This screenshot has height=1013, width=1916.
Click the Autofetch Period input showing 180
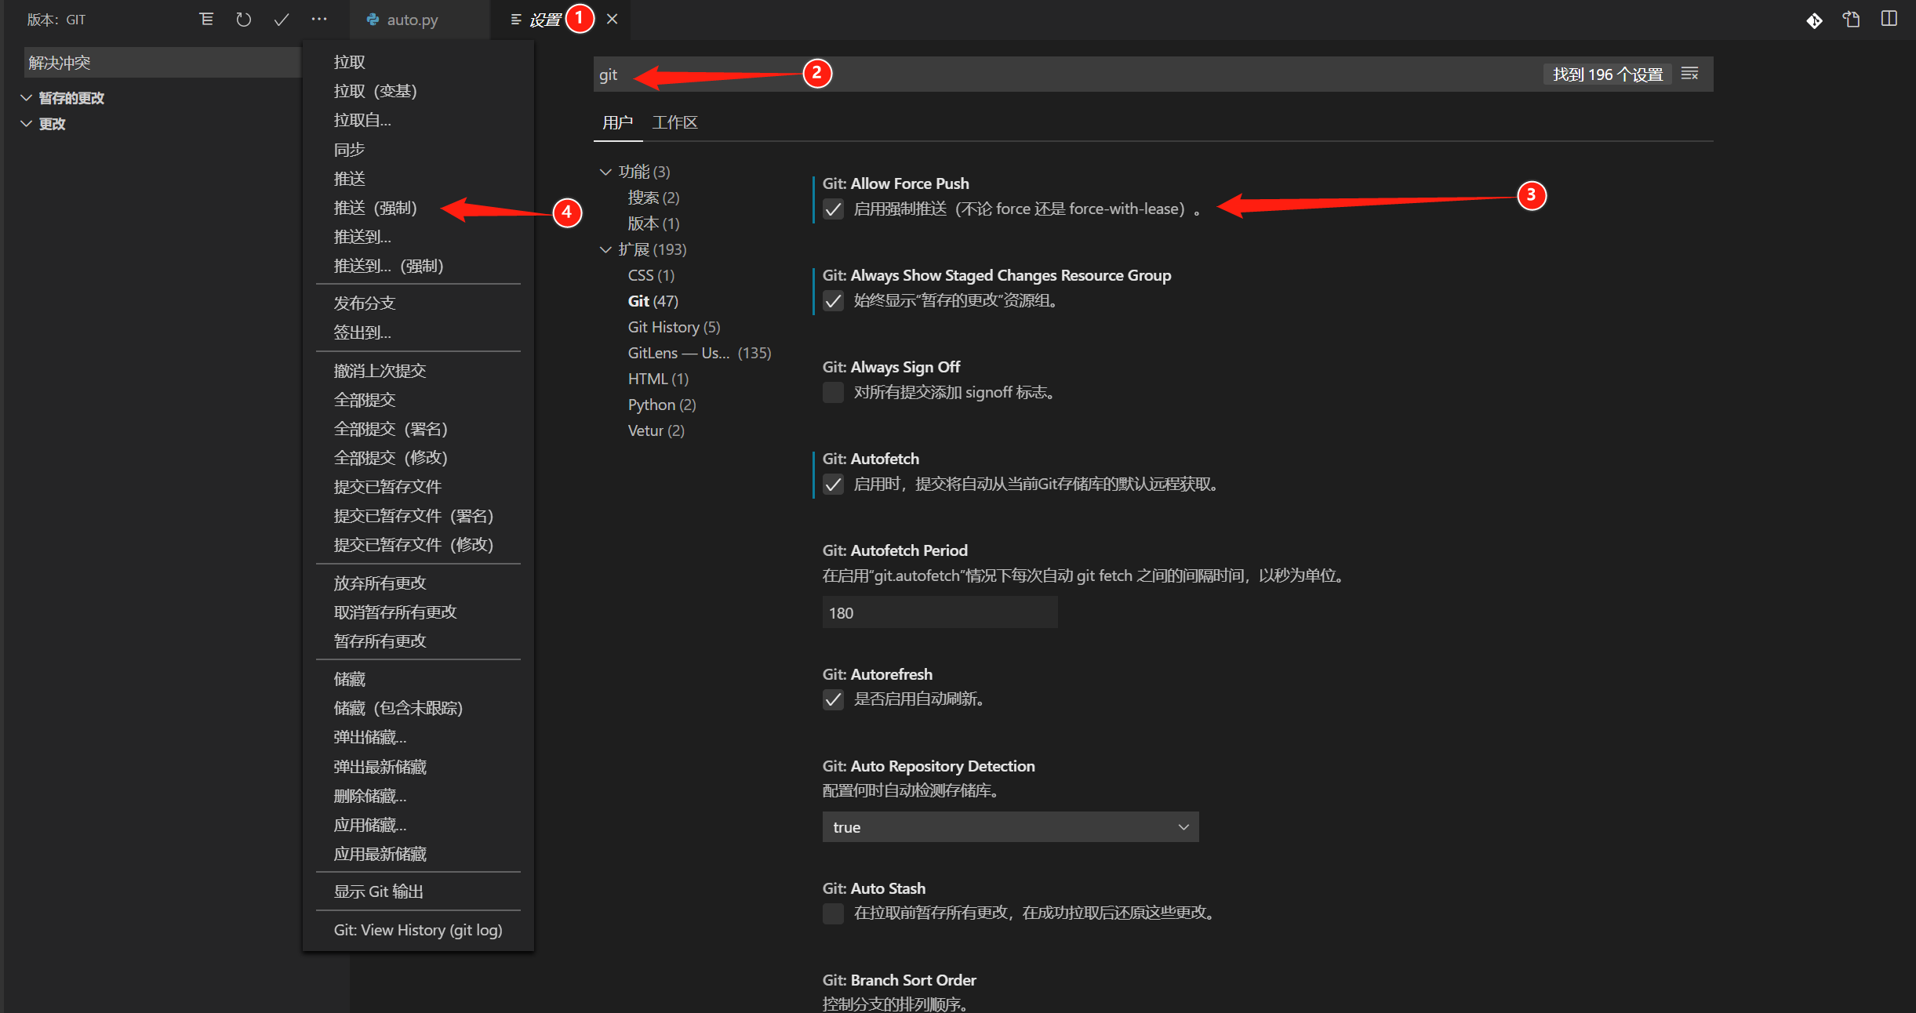pos(939,613)
